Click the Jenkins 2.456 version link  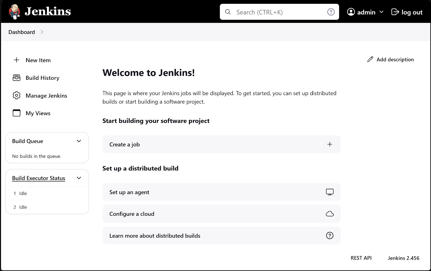[x=404, y=258]
